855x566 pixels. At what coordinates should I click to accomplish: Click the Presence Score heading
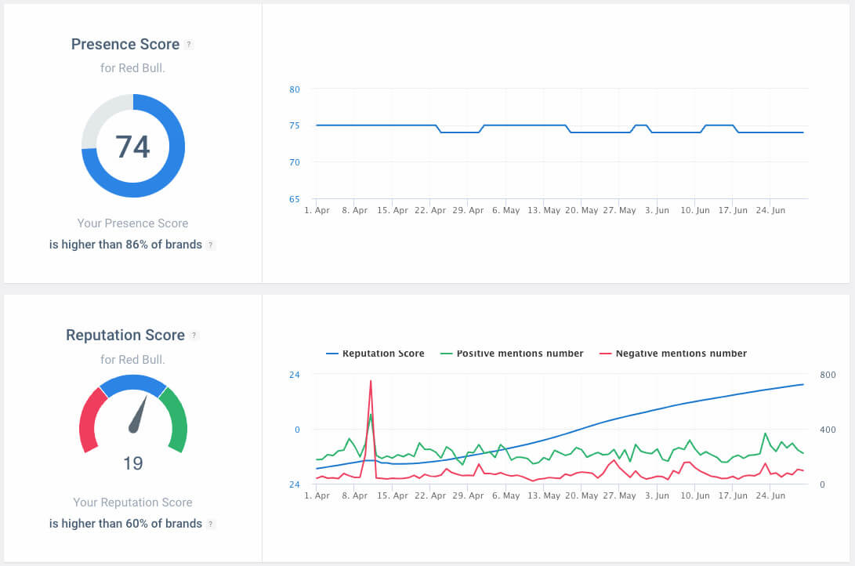(125, 44)
